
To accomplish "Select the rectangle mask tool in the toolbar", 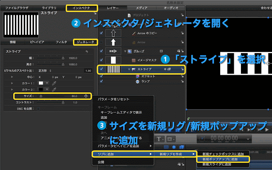I will click(x=170, y=139).
